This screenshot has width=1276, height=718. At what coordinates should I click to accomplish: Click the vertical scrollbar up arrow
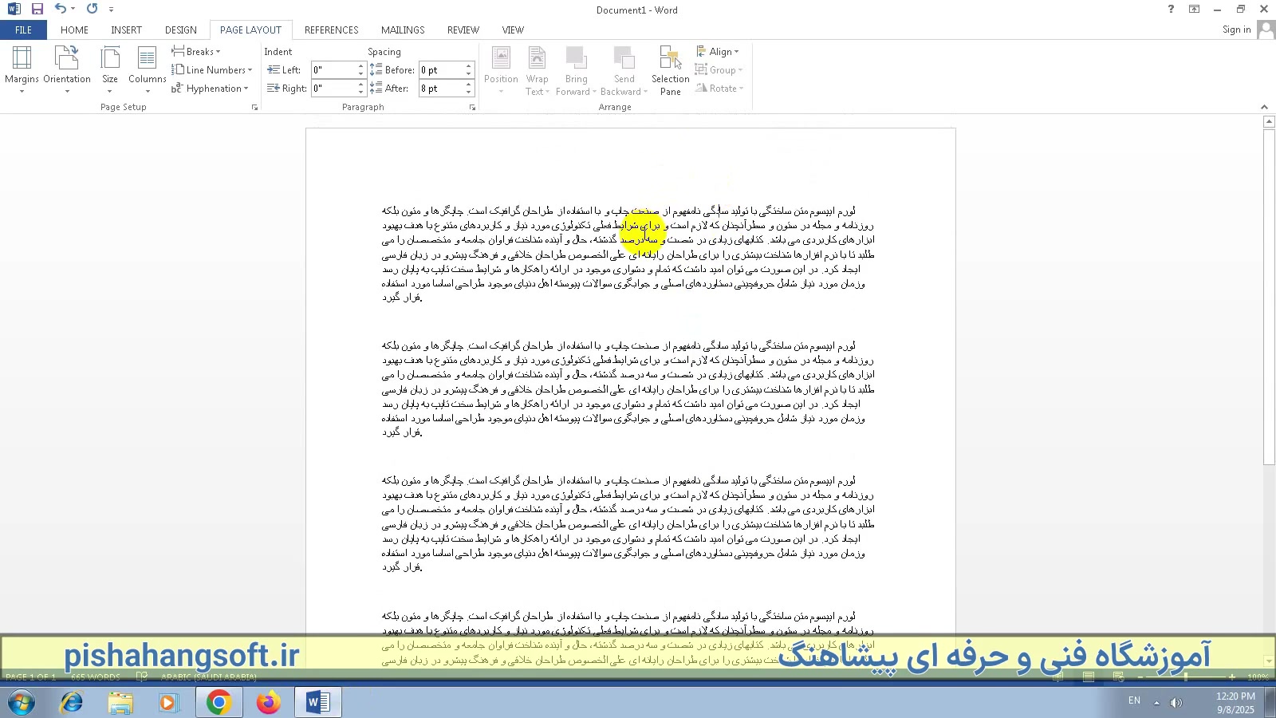click(x=1269, y=122)
